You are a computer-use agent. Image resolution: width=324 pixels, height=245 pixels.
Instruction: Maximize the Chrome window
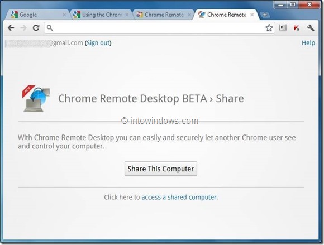coord(293,4)
